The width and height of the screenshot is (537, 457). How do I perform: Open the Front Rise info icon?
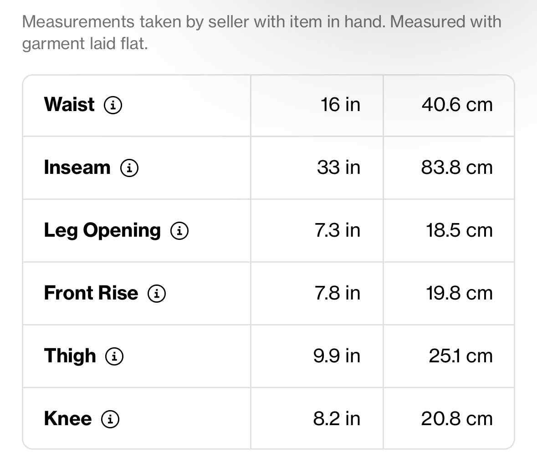pyautogui.click(x=157, y=294)
